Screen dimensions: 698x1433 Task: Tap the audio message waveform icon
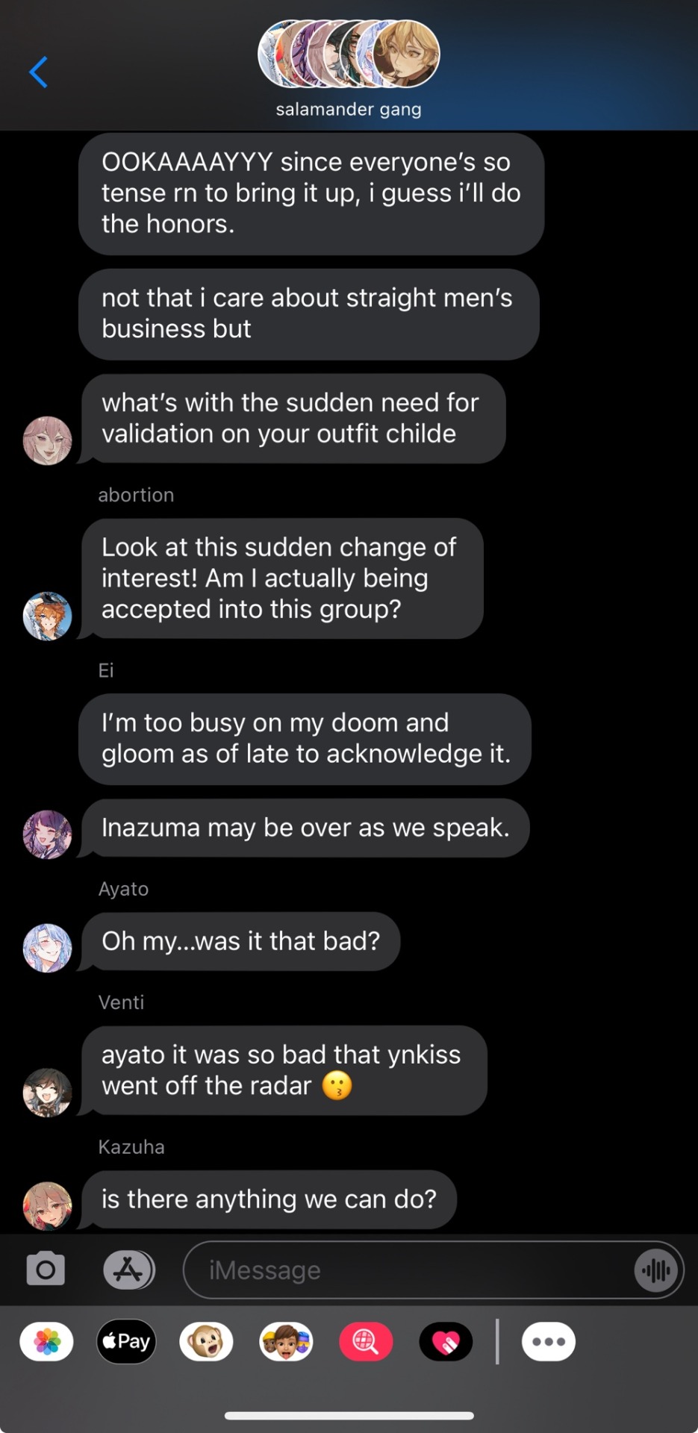656,1270
